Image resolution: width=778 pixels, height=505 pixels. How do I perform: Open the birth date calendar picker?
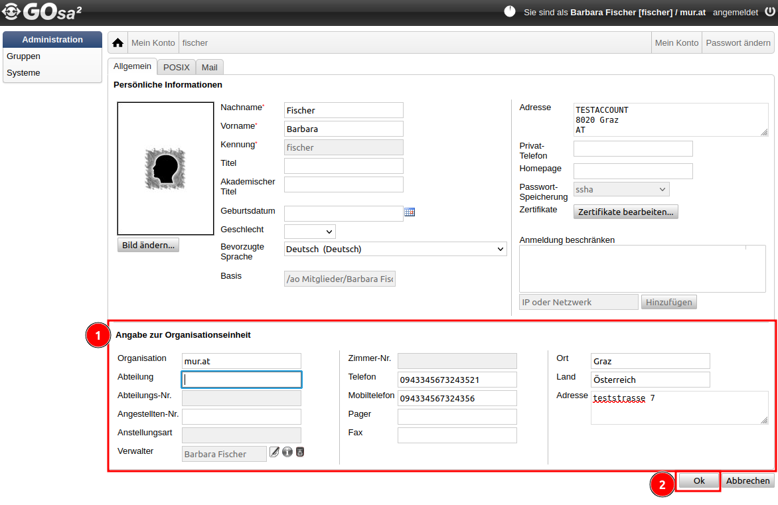coord(410,212)
